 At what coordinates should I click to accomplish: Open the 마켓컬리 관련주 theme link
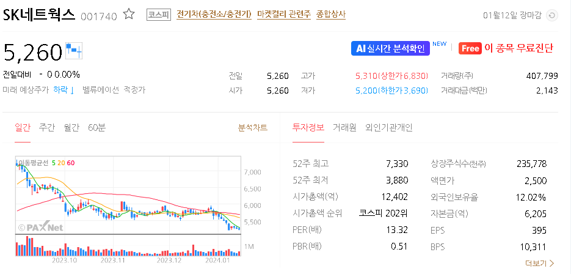pos(284,15)
